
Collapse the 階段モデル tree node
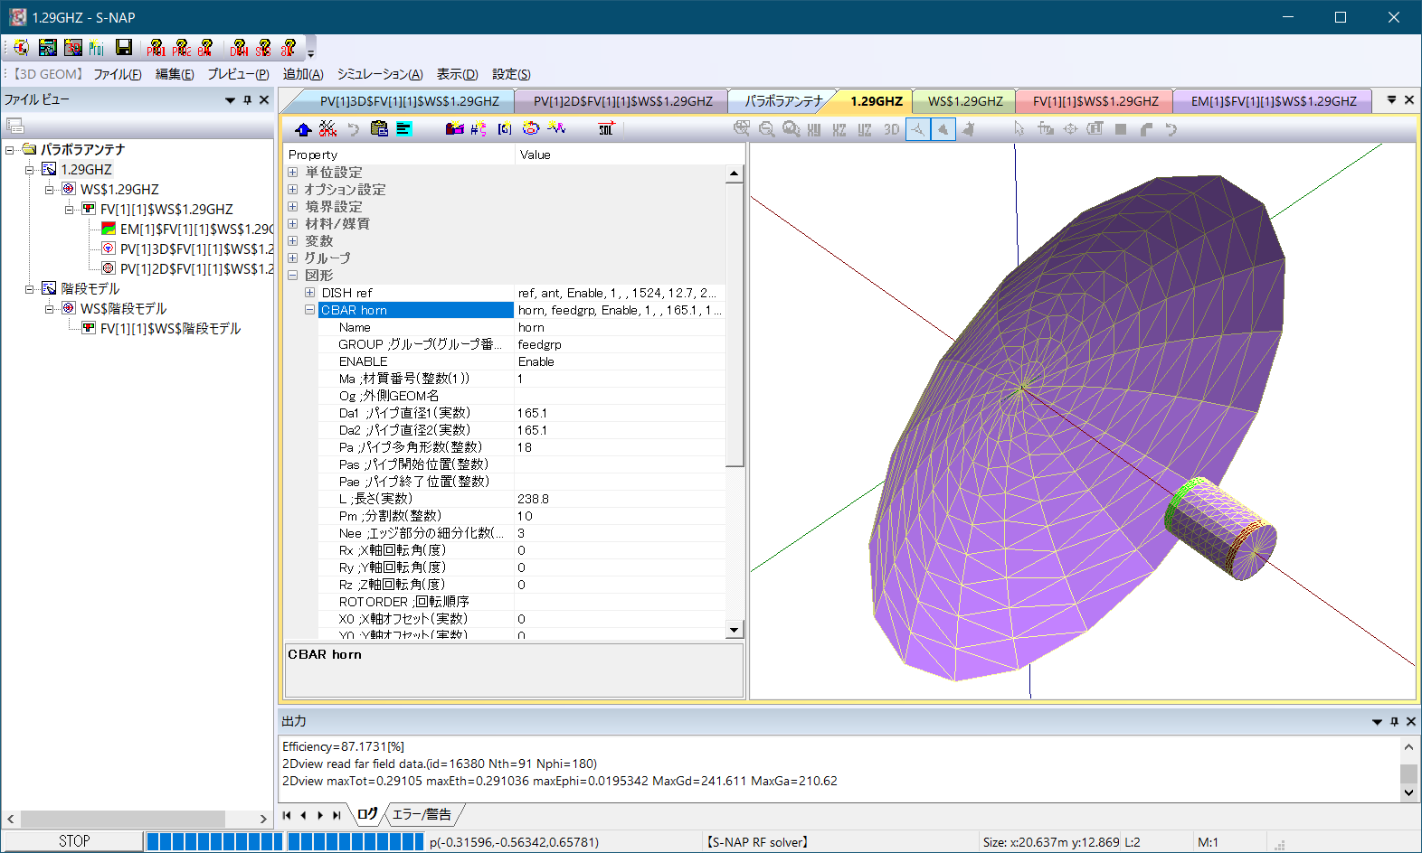pyautogui.click(x=30, y=288)
